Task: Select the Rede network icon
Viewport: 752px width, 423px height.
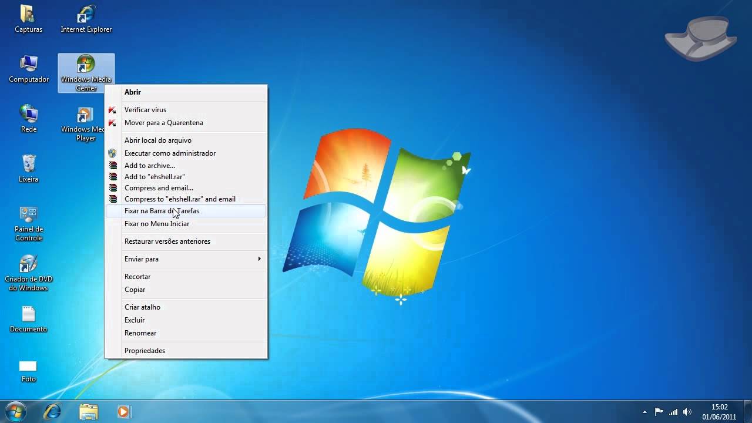Action: pyautogui.click(x=28, y=119)
